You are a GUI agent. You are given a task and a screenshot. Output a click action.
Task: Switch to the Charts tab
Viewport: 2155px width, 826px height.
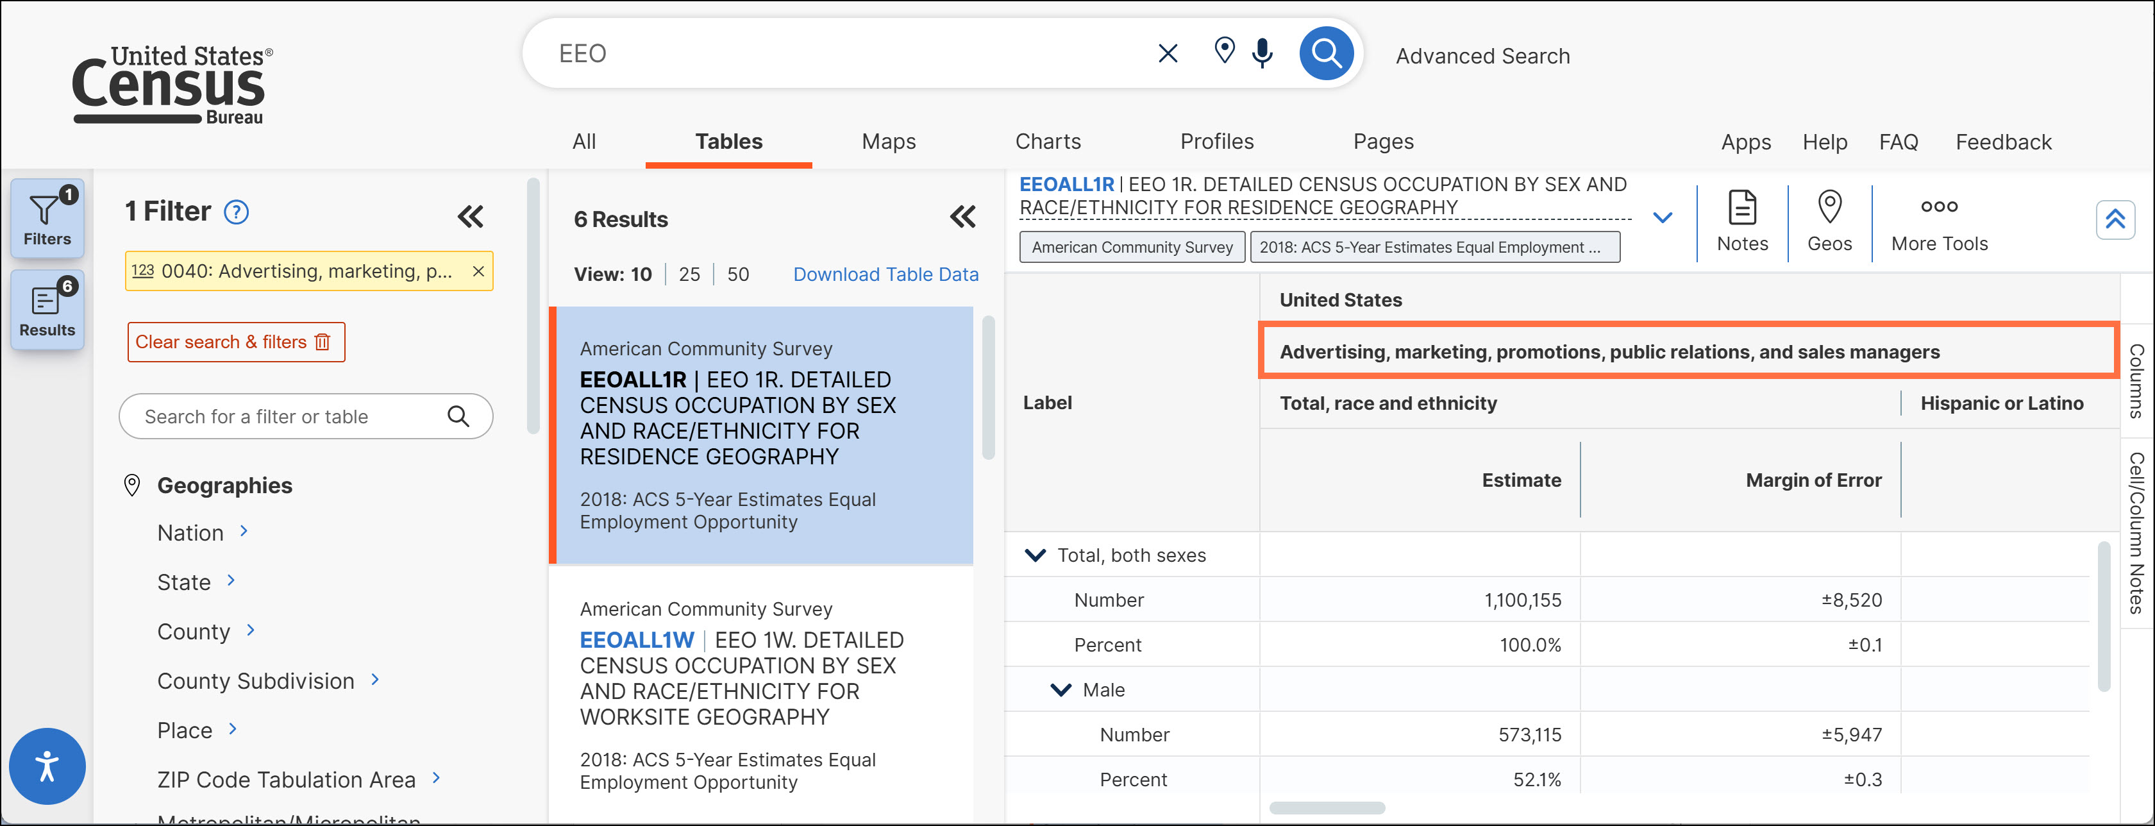point(1048,142)
